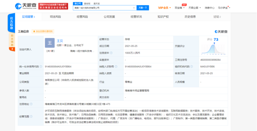Click the 发生变更时通知我 notification button
This screenshot has height=131, width=257.
coord(43,31)
